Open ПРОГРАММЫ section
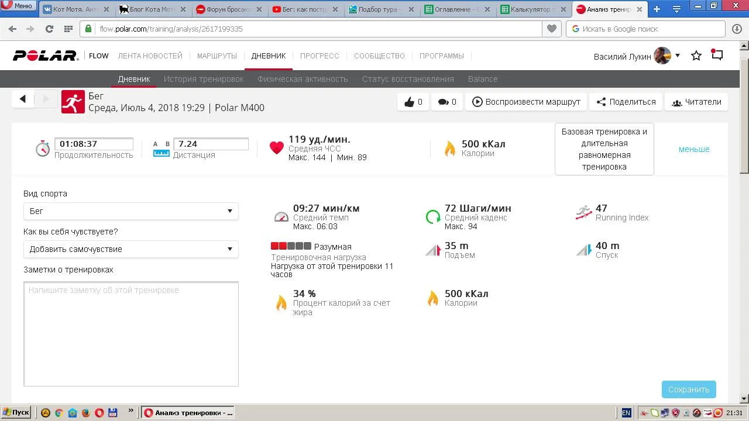749x421 pixels. pyautogui.click(x=442, y=56)
